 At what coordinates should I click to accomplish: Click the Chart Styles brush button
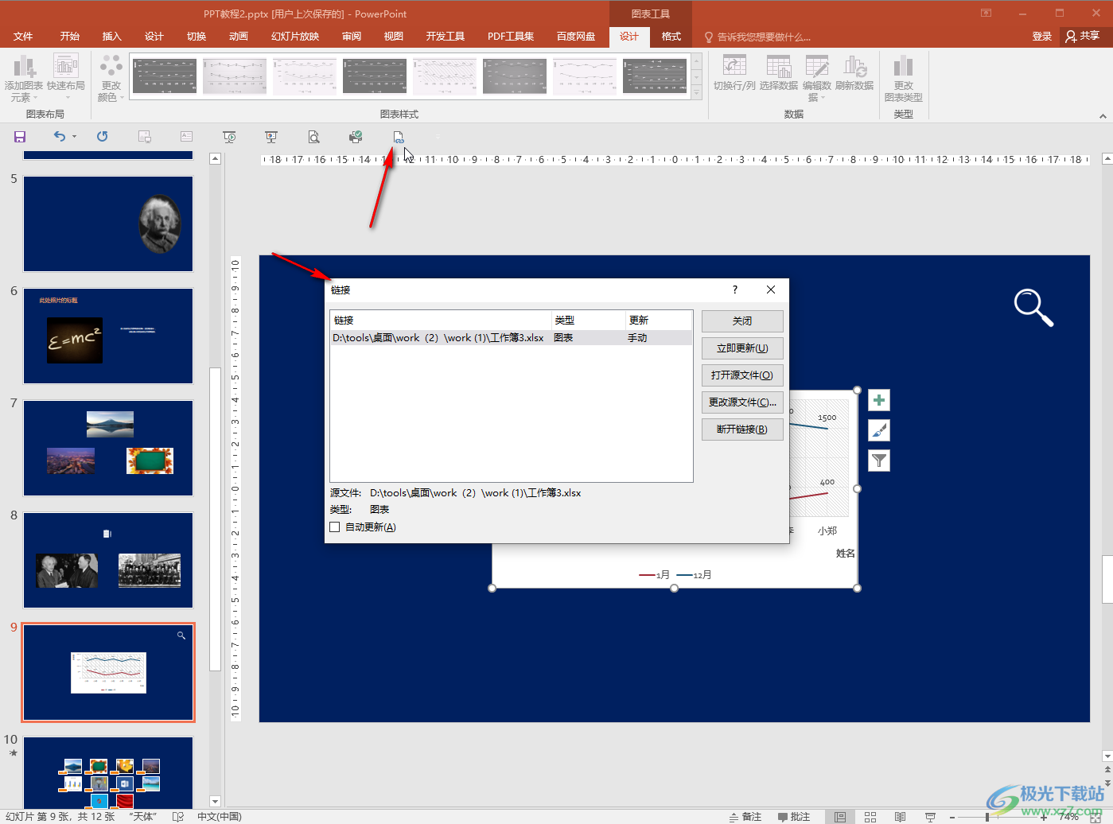coord(879,430)
